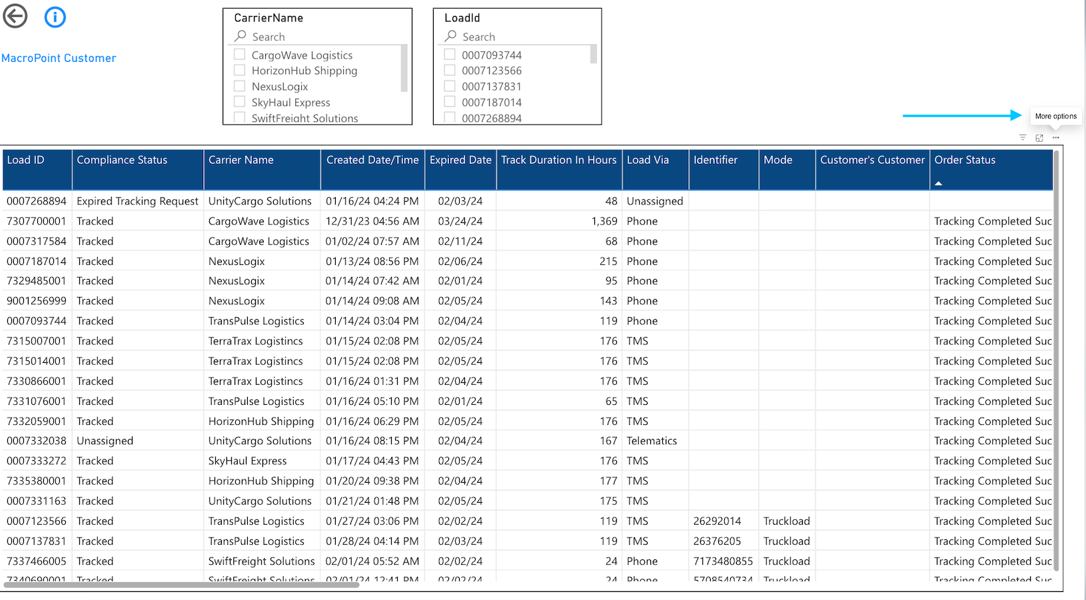Sort by Expired Date column header
The width and height of the screenshot is (1086, 600).
point(460,170)
